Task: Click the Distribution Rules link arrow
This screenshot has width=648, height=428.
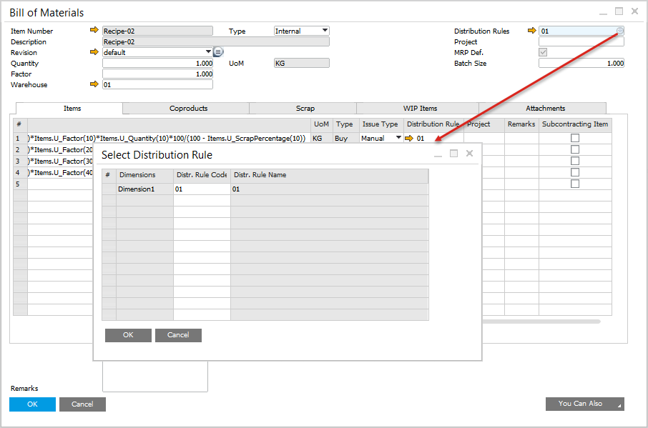Action: pos(531,31)
